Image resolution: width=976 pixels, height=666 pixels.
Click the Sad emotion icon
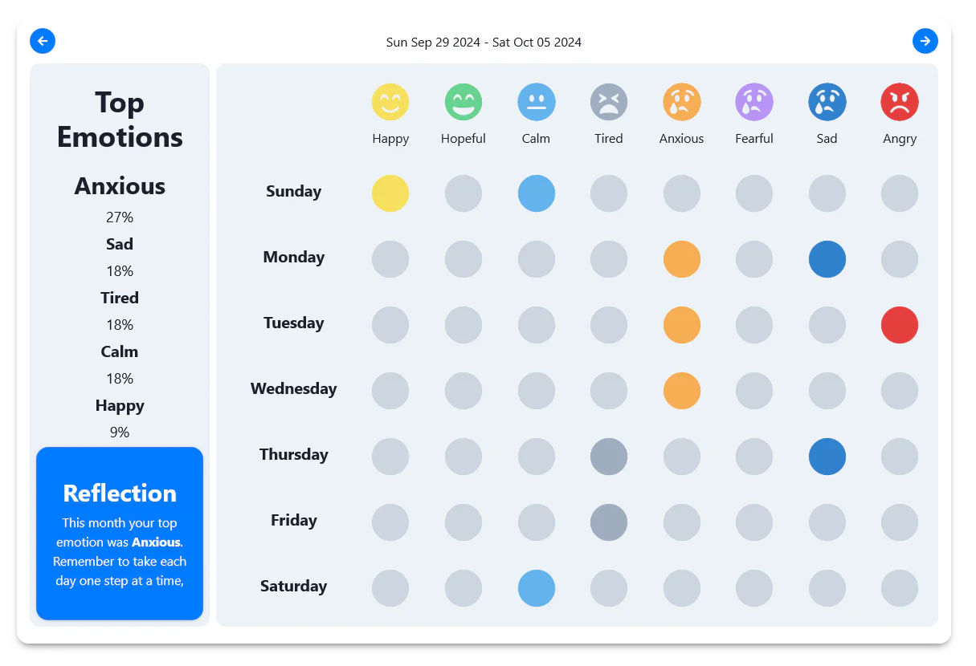click(x=827, y=102)
